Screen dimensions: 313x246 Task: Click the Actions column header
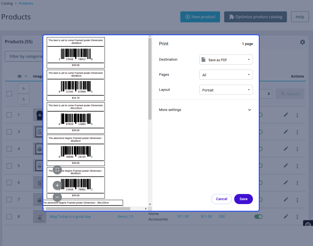(297, 76)
